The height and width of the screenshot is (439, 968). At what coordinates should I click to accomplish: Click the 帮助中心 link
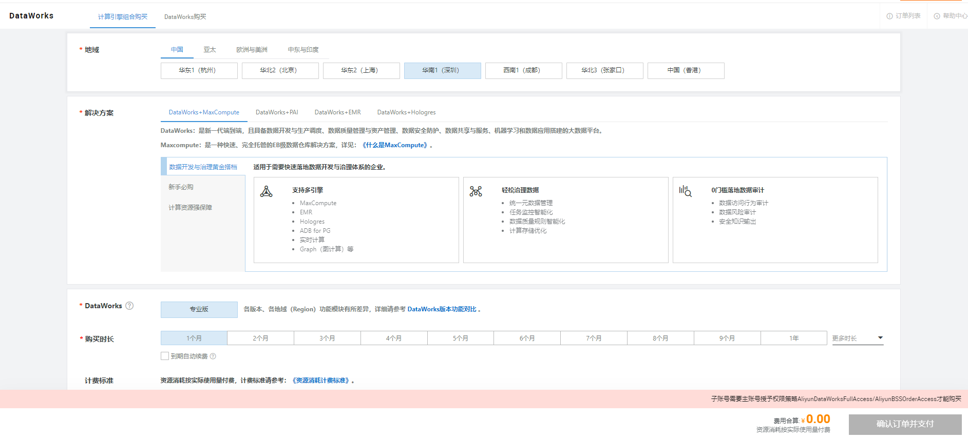tap(955, 16)
